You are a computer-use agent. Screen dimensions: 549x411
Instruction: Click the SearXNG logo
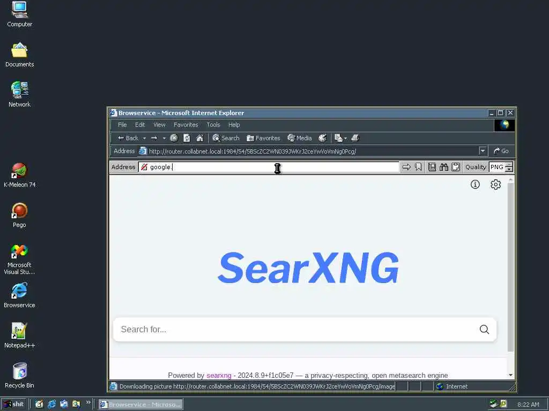(x=308, y=268)
